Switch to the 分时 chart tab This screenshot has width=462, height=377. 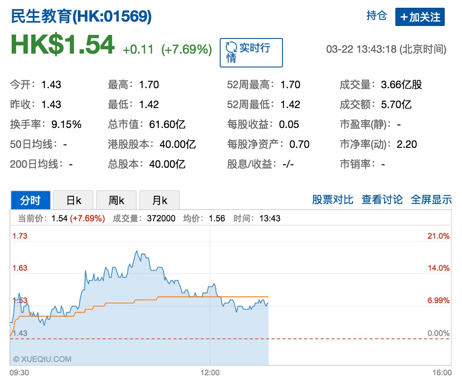[30, 200]
